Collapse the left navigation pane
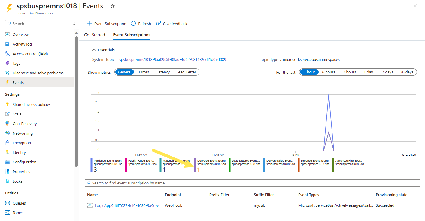Screen dimensions: 425x221 tap(74, 24)
